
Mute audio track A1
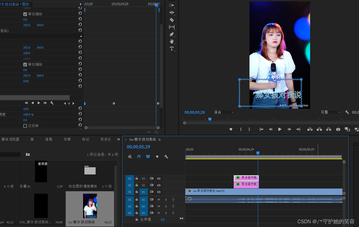159,200
